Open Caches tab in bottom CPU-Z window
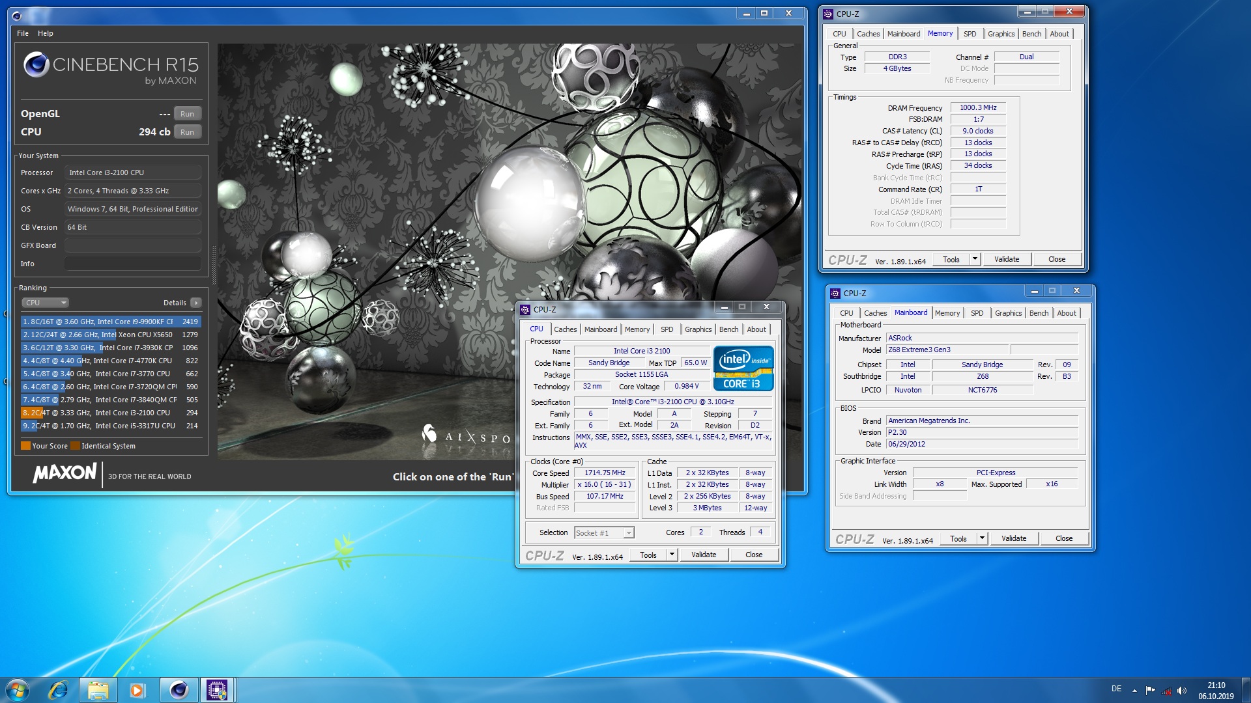This screenshot has width=1251, height=703. coord(566,329)
